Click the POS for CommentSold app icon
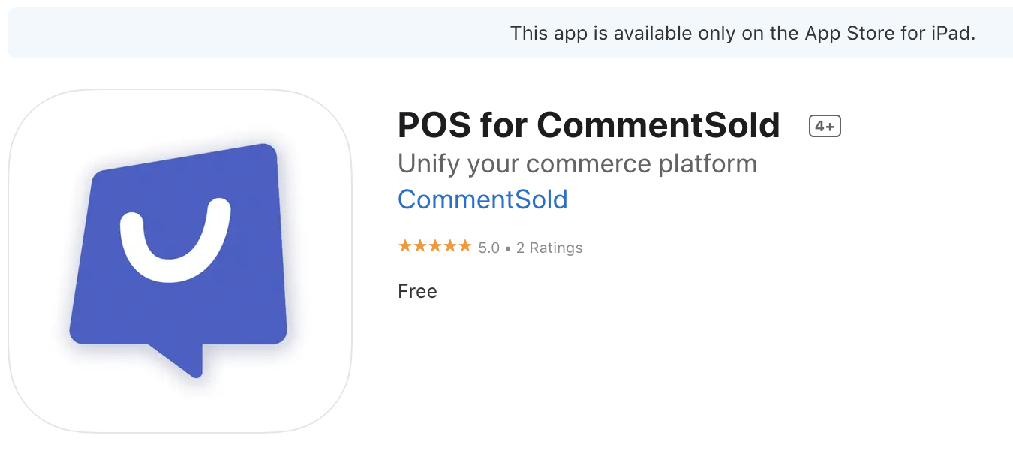The width and height of the screenshot is (1013, 468). pyautogui.click(x=180, y=261)
